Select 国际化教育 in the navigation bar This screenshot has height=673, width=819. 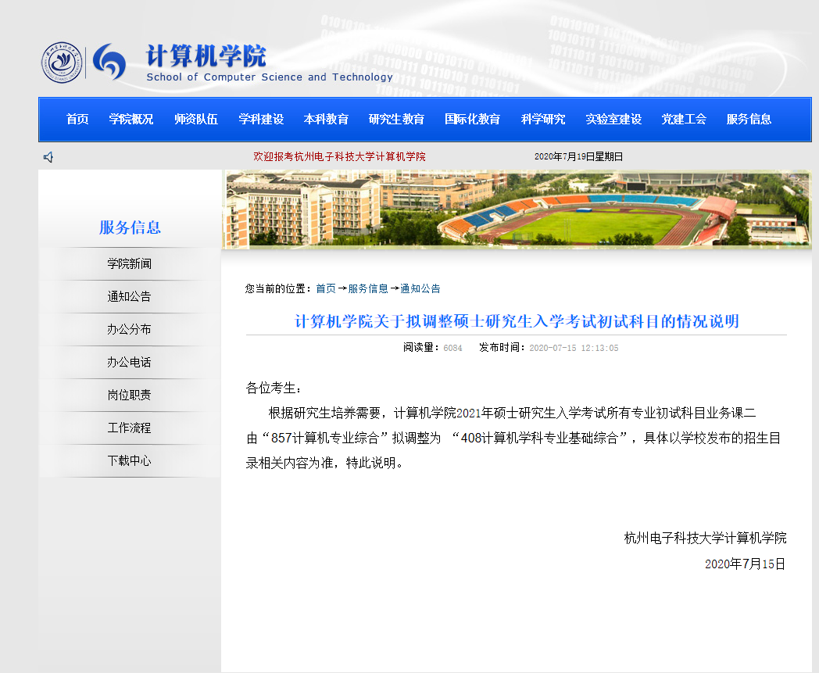coord(472,119)
